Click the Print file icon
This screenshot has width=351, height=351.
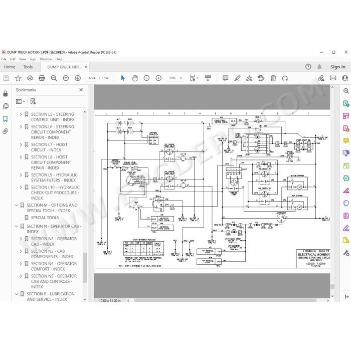click(x=42, y=78)
